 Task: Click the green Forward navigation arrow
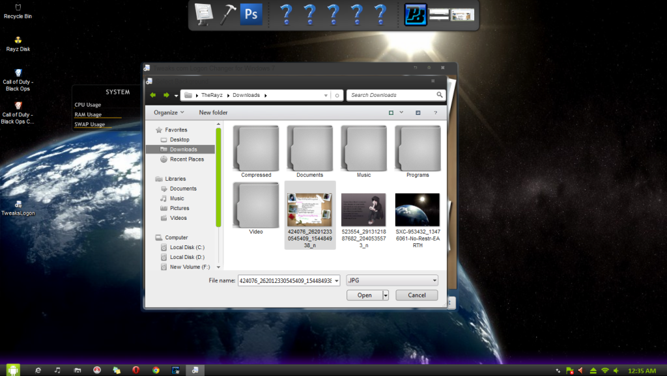166,95
